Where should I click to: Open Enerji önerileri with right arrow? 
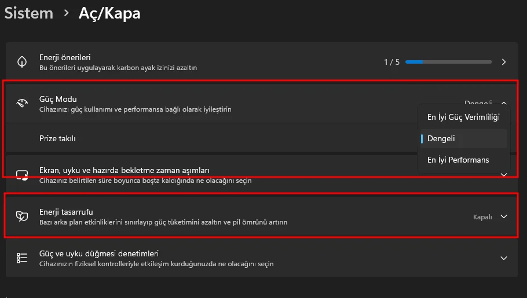coord(504,62)
